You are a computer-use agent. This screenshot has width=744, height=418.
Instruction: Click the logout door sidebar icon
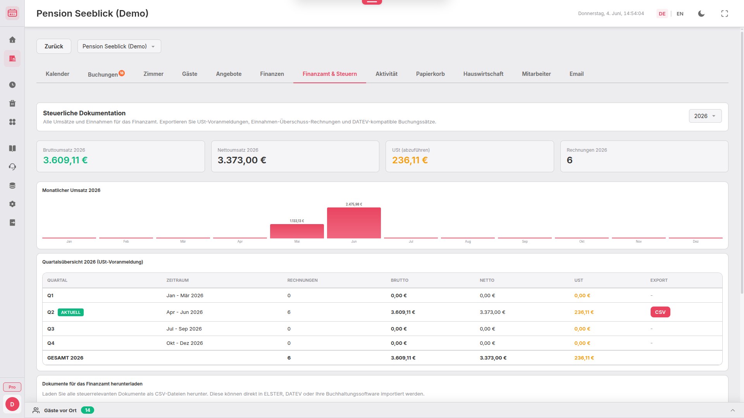pos(12,223)
